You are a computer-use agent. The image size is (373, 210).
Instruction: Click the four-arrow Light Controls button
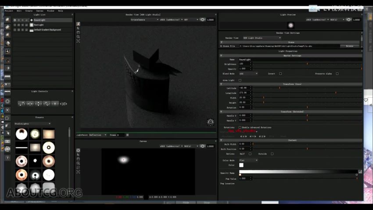[x=38, y=104]
